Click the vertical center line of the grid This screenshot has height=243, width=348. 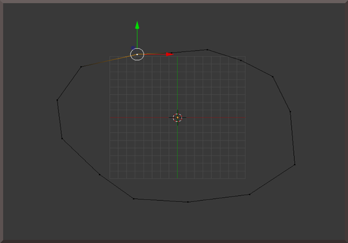pos(177,153)
